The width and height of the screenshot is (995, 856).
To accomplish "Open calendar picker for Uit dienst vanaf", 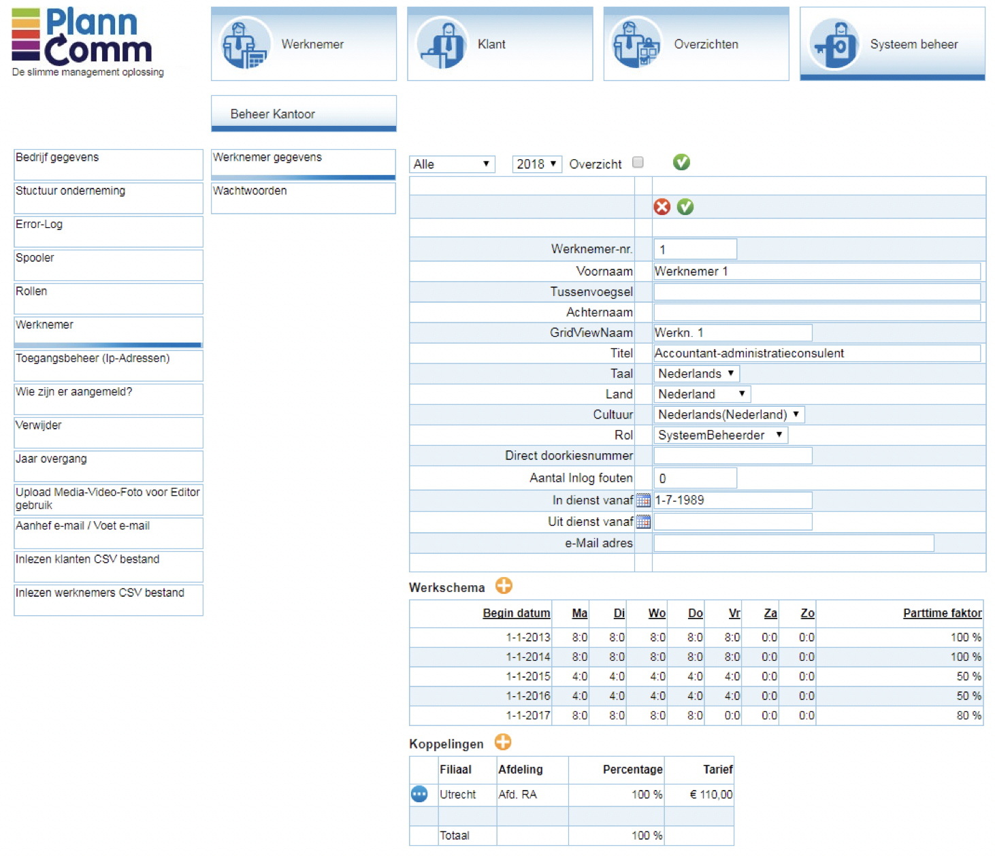I will pos(643,522).
